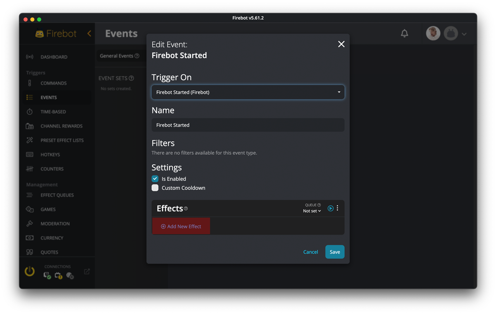Click streamer account avatar

[x=433, y=34]
